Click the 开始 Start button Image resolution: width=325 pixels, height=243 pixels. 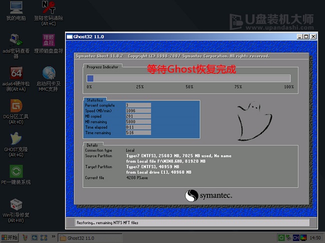(10, 238)
